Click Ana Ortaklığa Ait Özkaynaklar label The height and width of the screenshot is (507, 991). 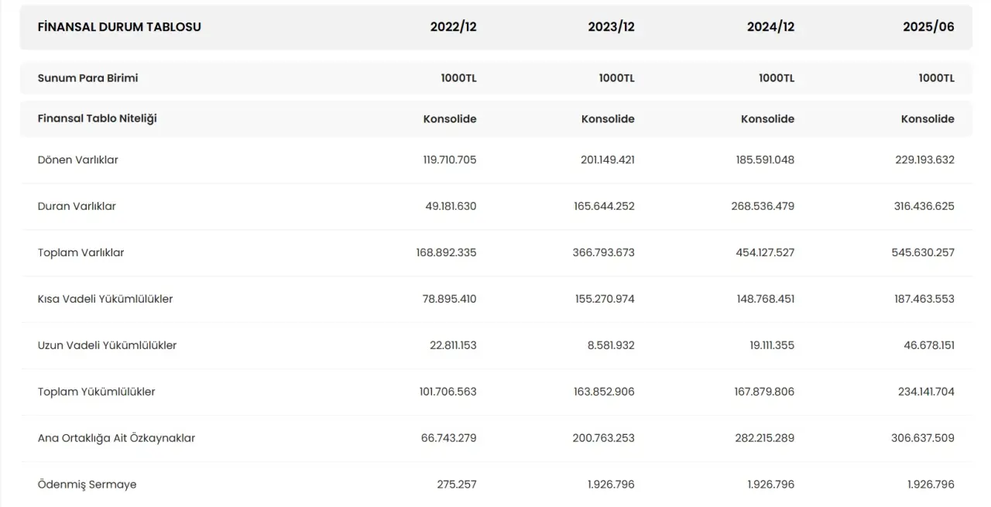point(116,439)
